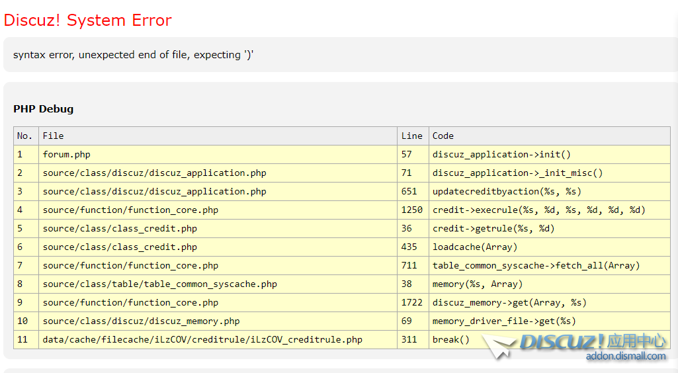The image size is (678, 373).
Task: Click row number 10 cell
Action: click(x=26, y=321)
